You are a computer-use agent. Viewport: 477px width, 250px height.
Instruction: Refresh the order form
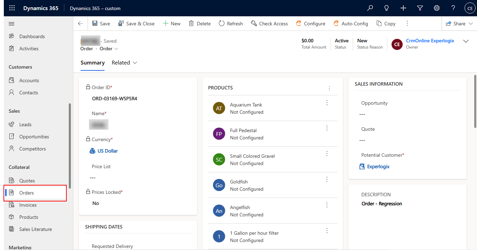click(231, 24)
